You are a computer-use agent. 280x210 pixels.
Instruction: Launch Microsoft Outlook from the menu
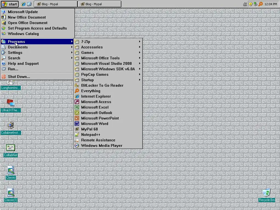point(108,113)
